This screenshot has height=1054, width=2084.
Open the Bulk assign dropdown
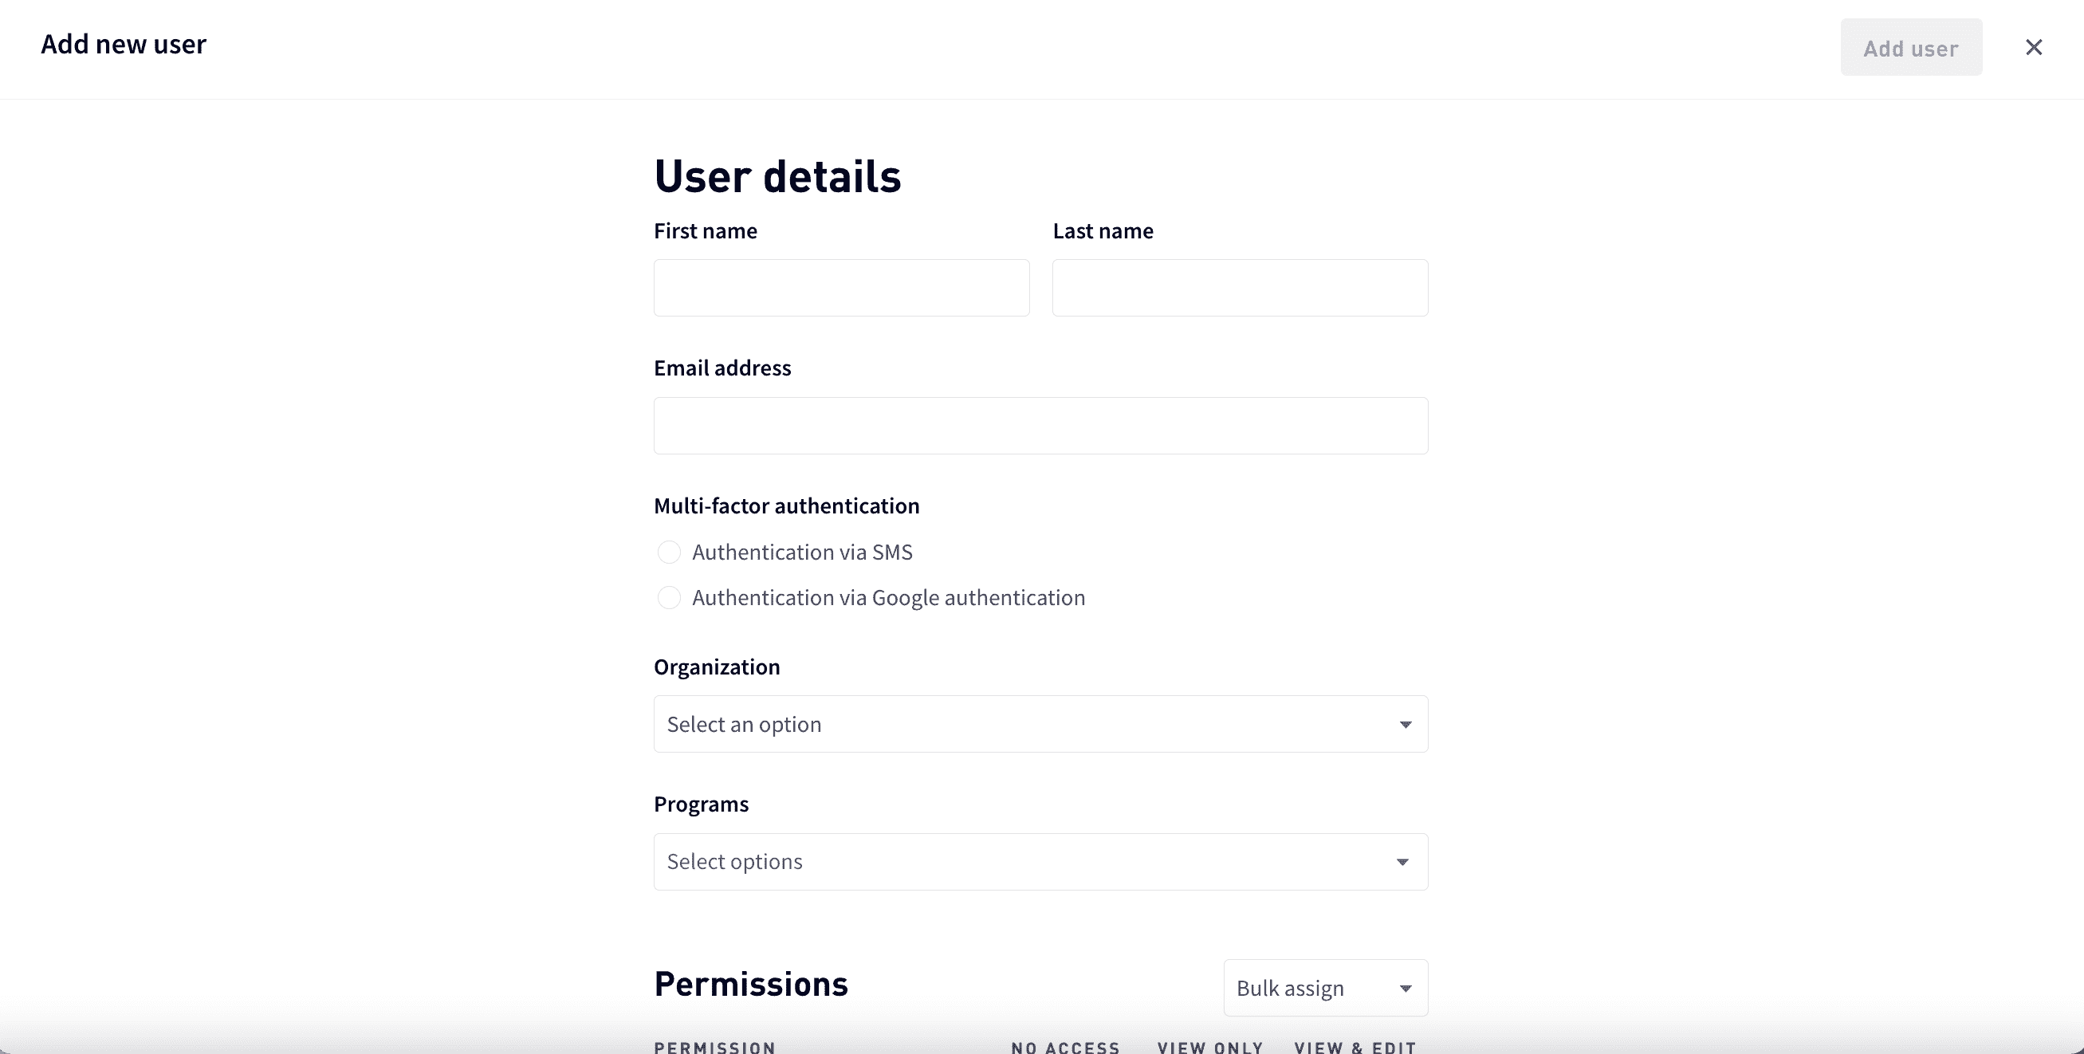point(1325,988)
